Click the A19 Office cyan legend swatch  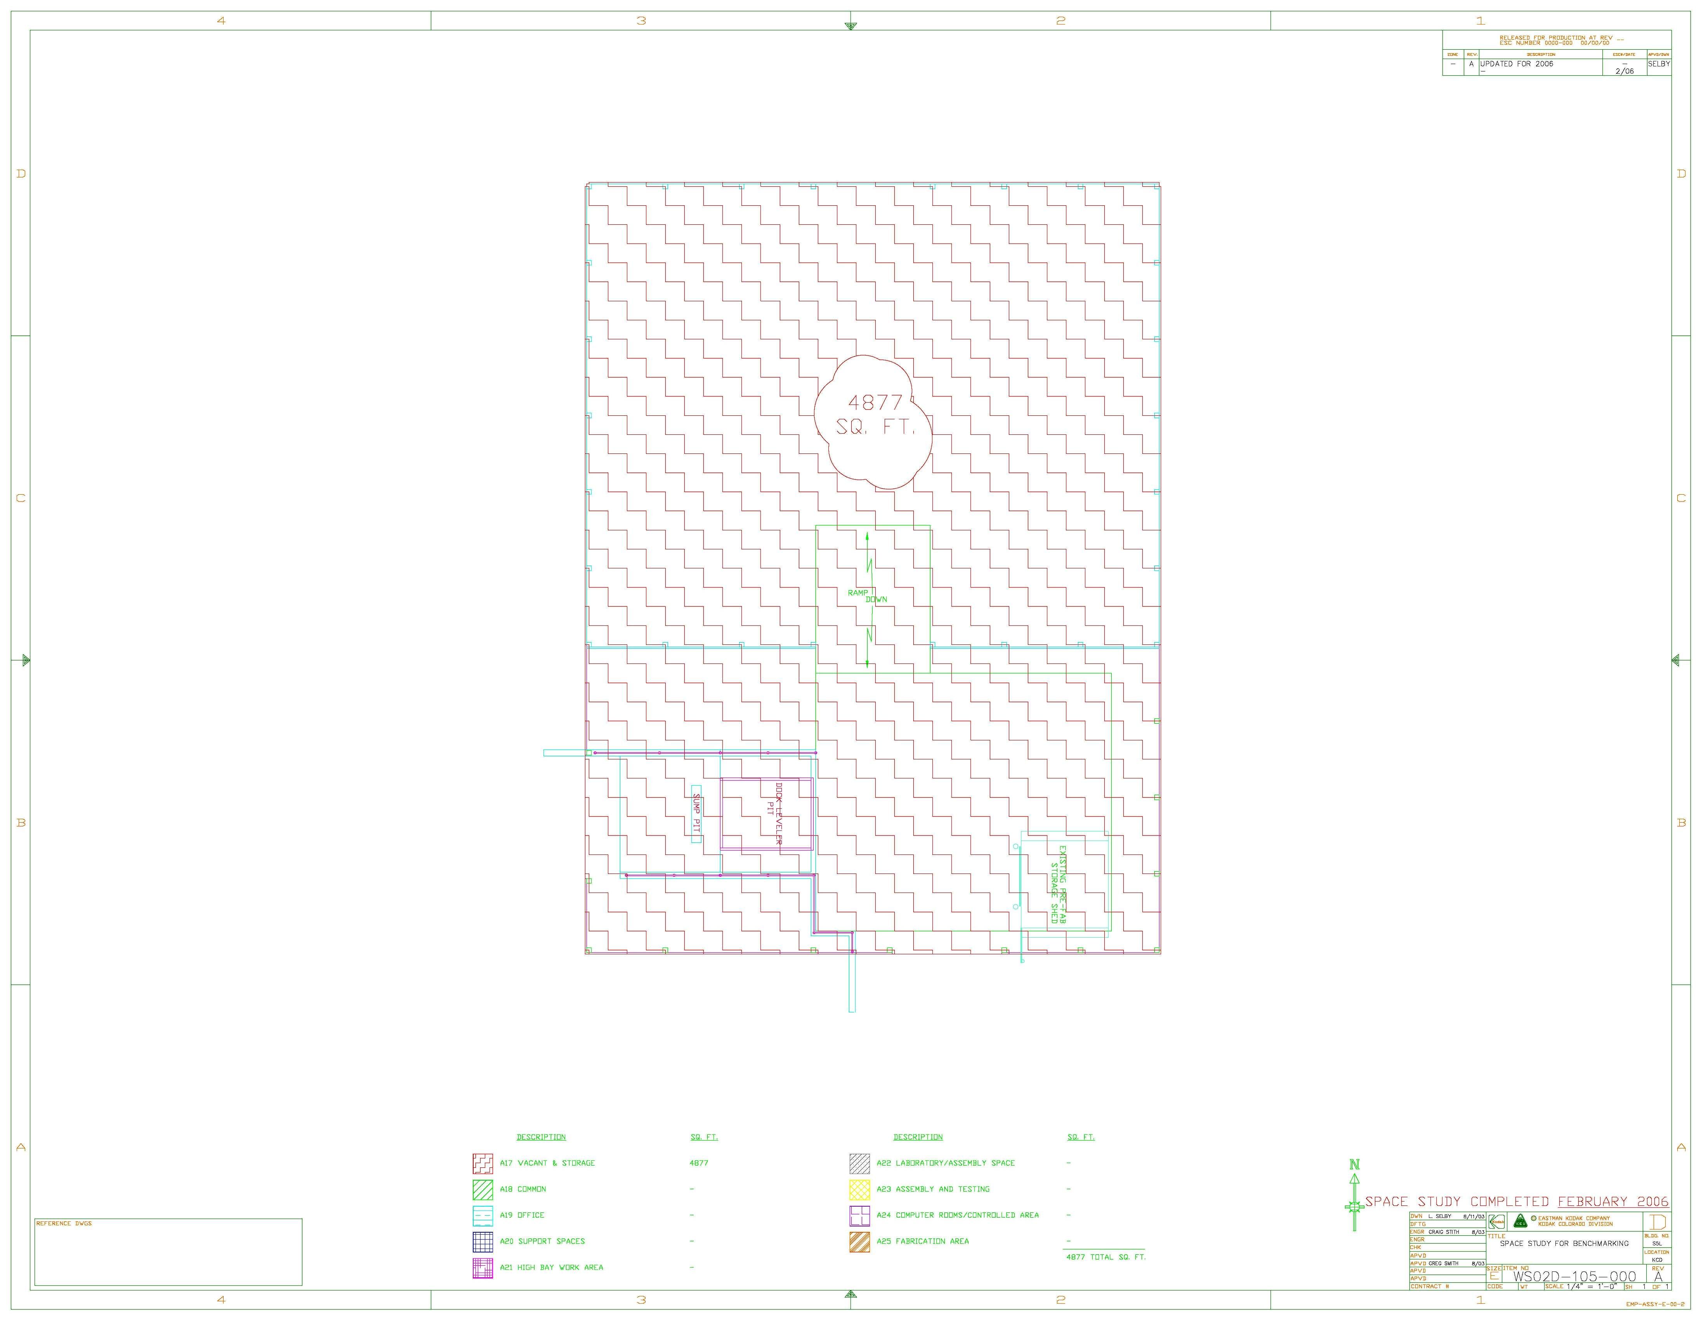click(x=483, y=1216)
